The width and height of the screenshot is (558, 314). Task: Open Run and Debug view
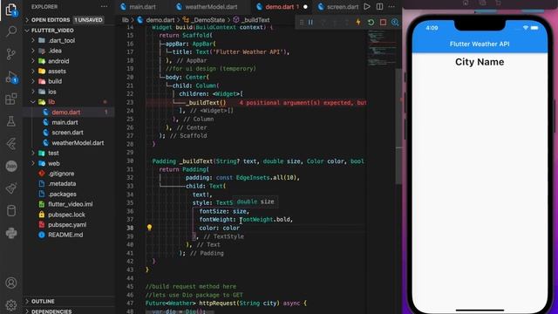coord(11,78)
